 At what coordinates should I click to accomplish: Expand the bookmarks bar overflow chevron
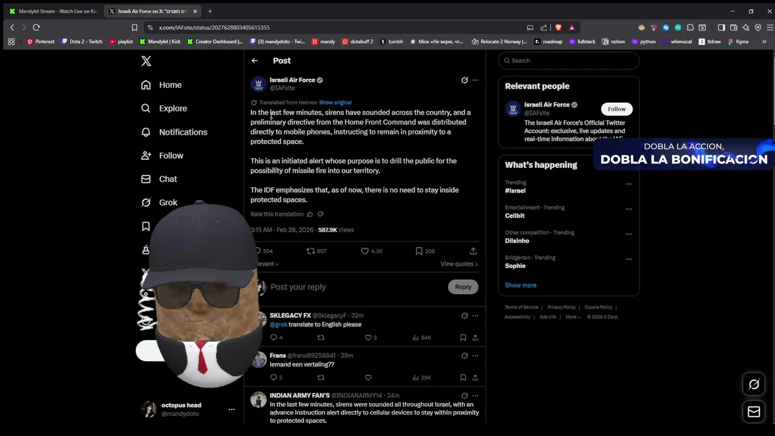point(764,42)
